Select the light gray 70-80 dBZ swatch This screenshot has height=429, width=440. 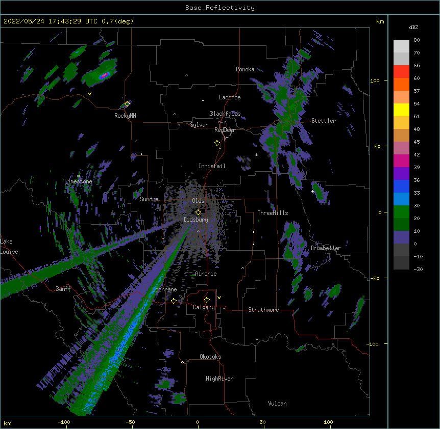pos(401,46)
